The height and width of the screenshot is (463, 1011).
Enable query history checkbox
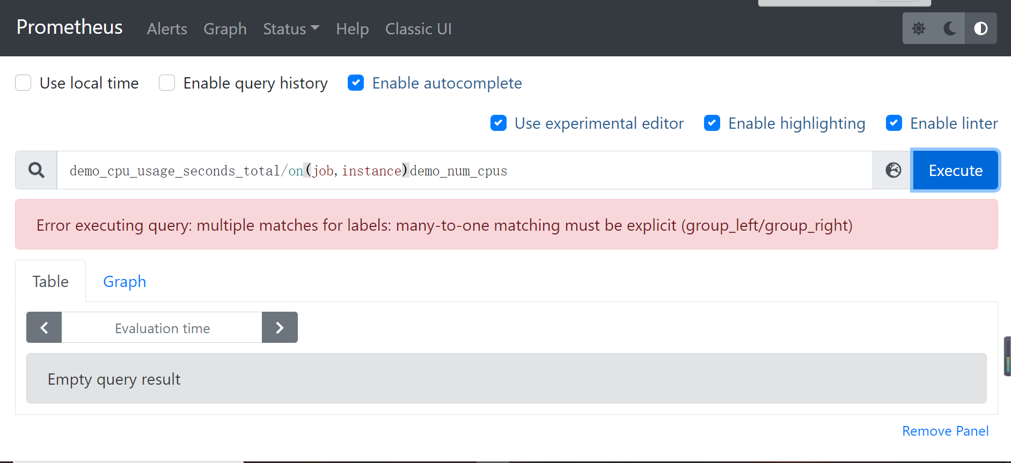coord(167,83)
